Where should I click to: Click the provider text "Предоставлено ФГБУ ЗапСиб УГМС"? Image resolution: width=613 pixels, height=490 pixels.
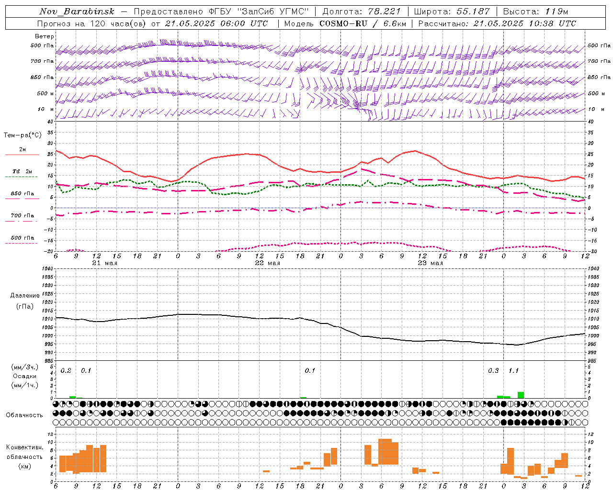[x=221, y=11]
